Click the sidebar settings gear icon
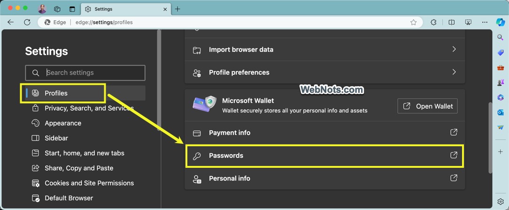 point(501,202)
